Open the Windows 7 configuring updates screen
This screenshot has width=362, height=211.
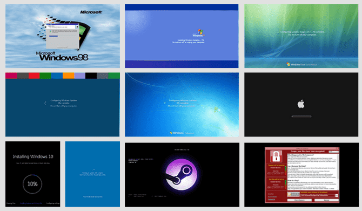[182, 105]
